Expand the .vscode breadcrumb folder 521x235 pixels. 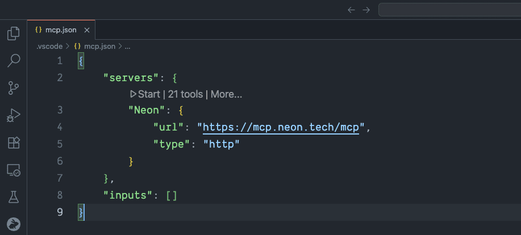click(48, 47)
